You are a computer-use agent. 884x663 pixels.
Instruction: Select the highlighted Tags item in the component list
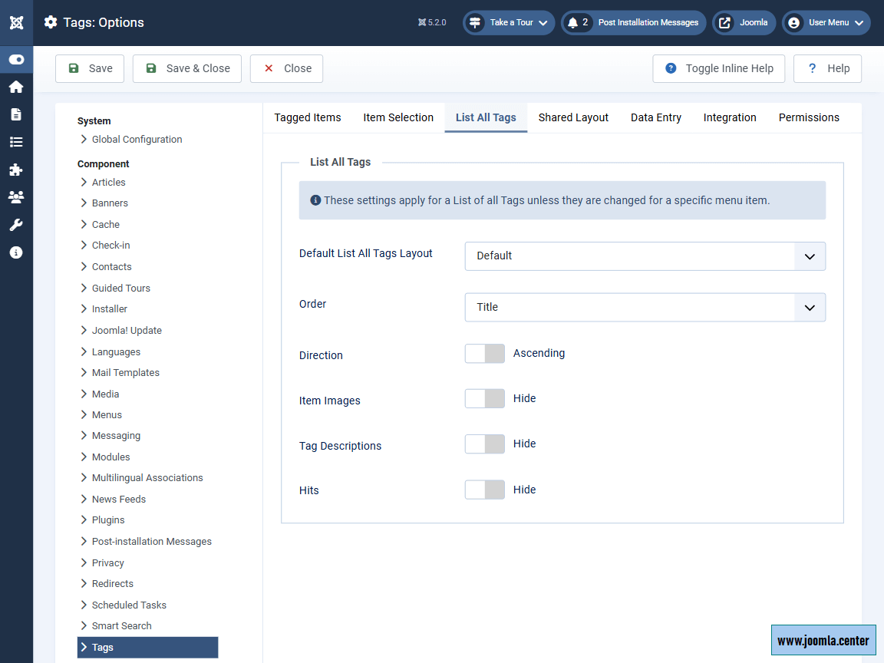[147, 647]
